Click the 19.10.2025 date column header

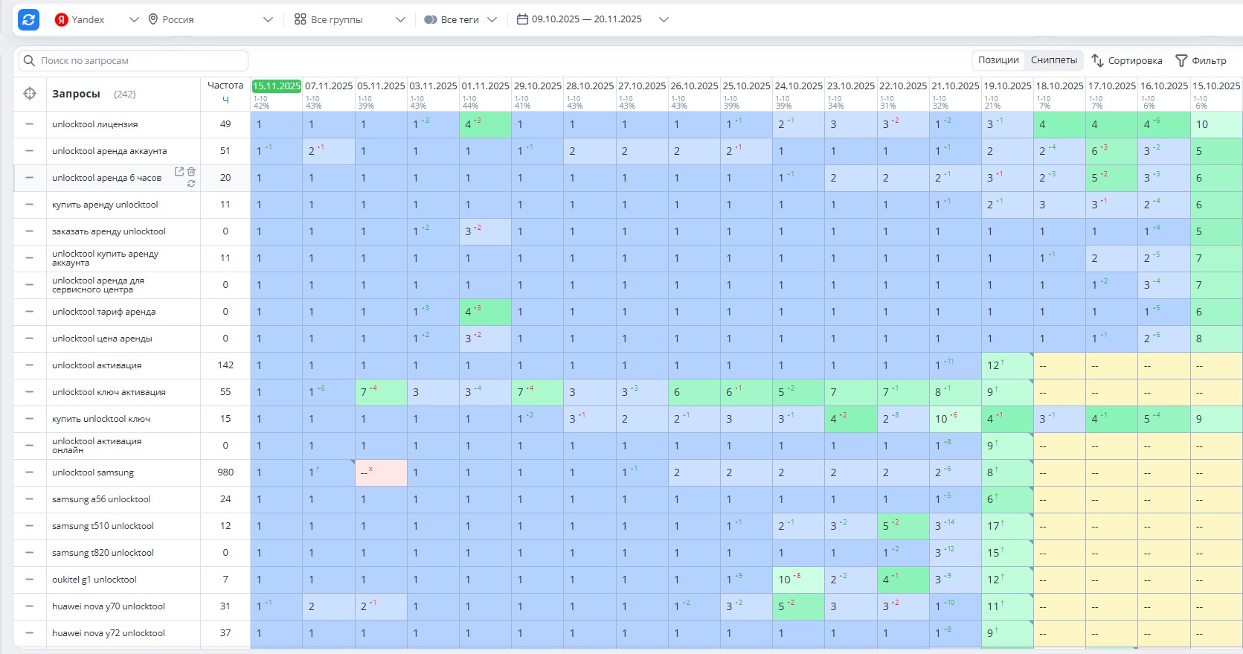[1007, 86]
